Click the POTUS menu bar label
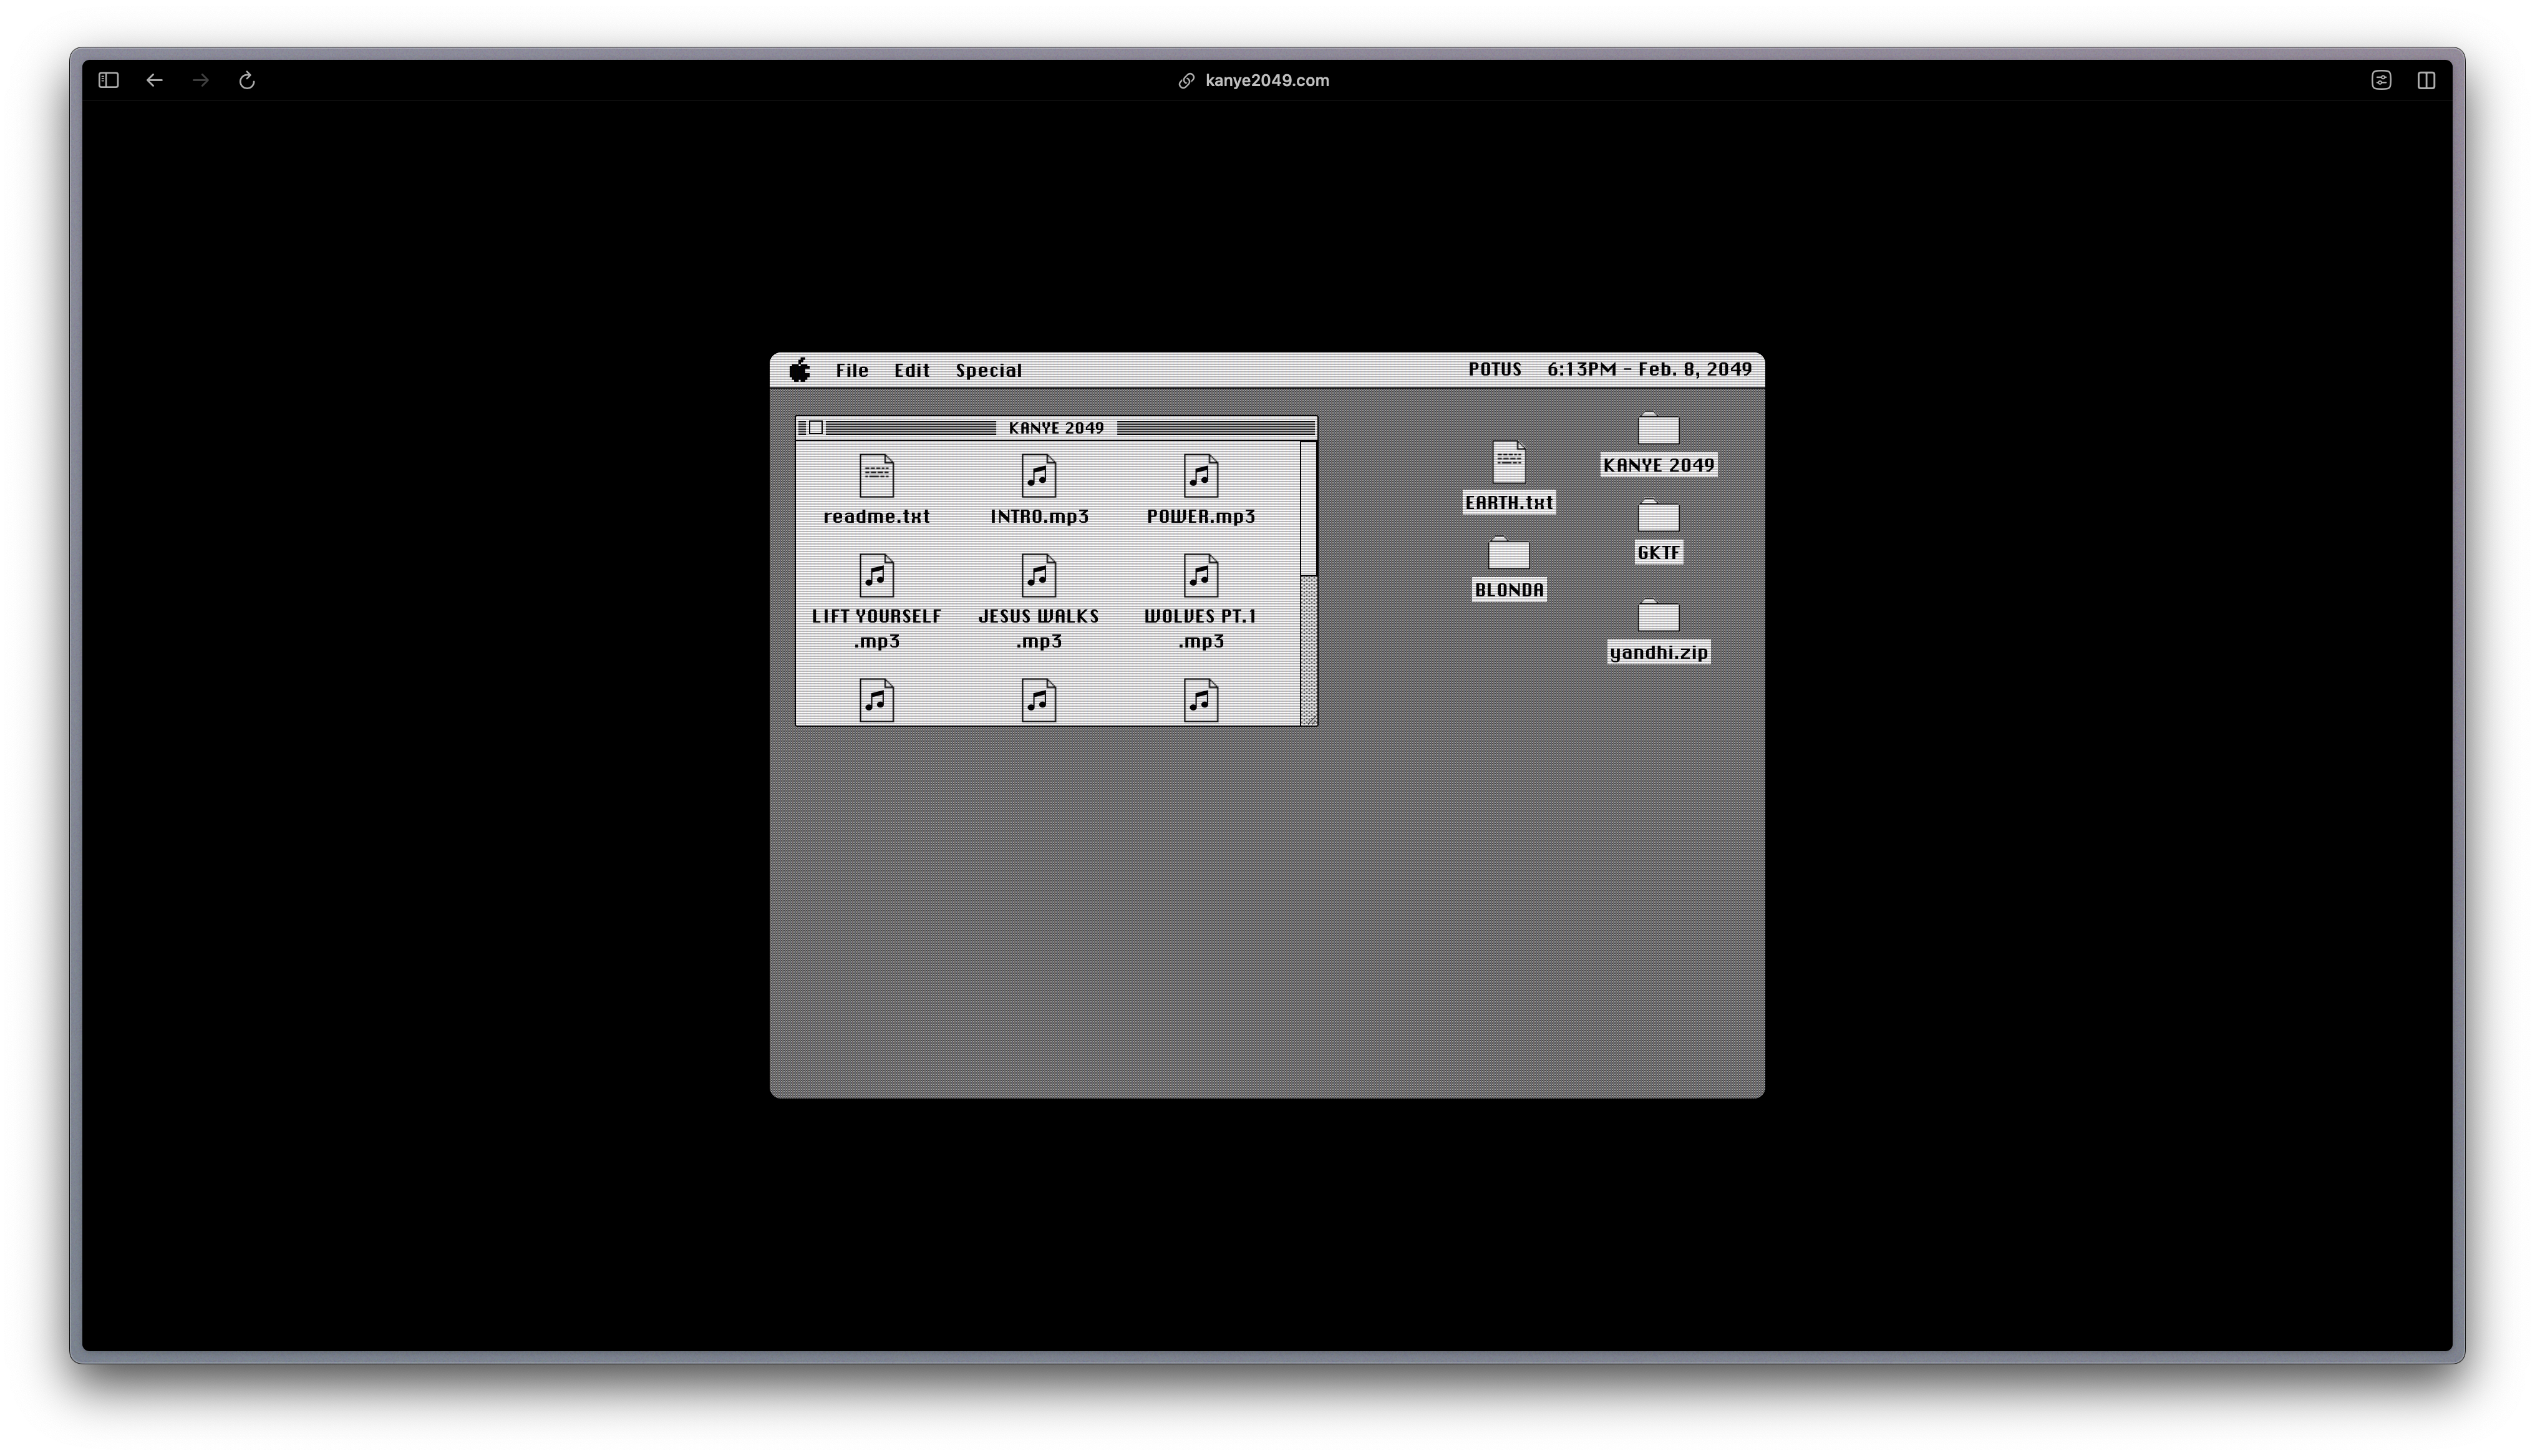Image resolution: width=2535 pixels, height=1456 pixels. click(1495, 369)
